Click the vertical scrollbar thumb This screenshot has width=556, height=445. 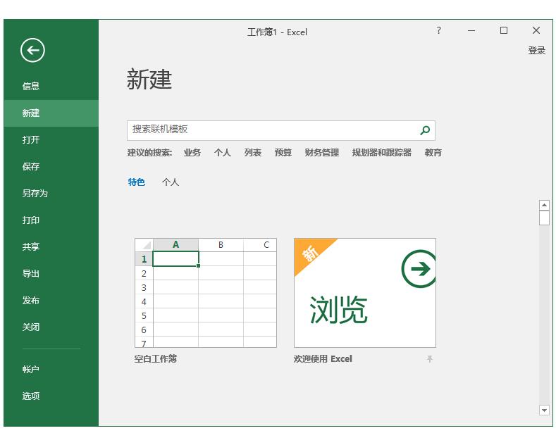coord(544,218)
